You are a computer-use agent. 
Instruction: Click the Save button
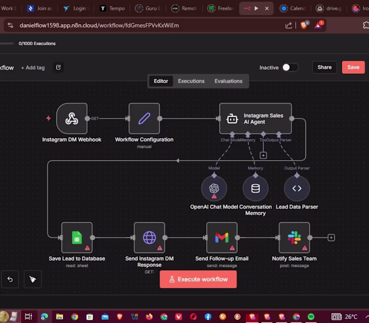(x=353, y=67)
